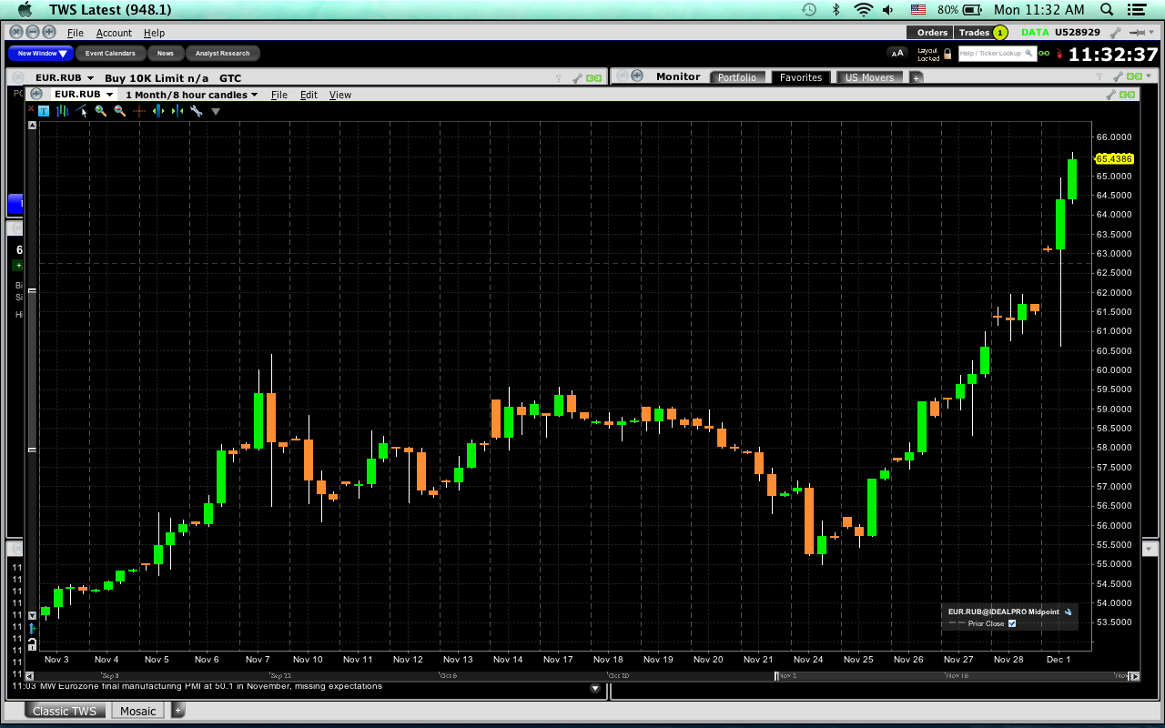Click the horizontal scrollbar left arrow
This screenshot has width=1165, height=728.
coord(30,676)
